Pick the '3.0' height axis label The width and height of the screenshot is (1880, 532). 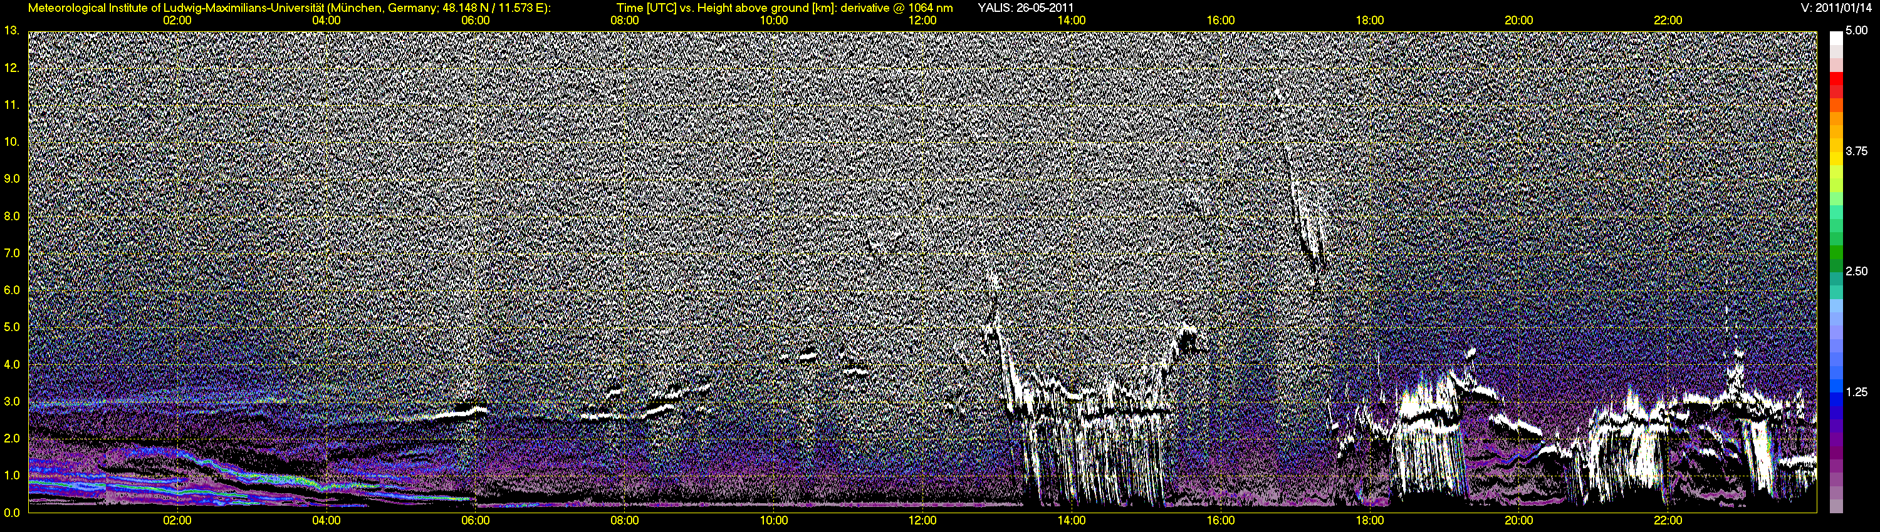click(x=11, y=402)
